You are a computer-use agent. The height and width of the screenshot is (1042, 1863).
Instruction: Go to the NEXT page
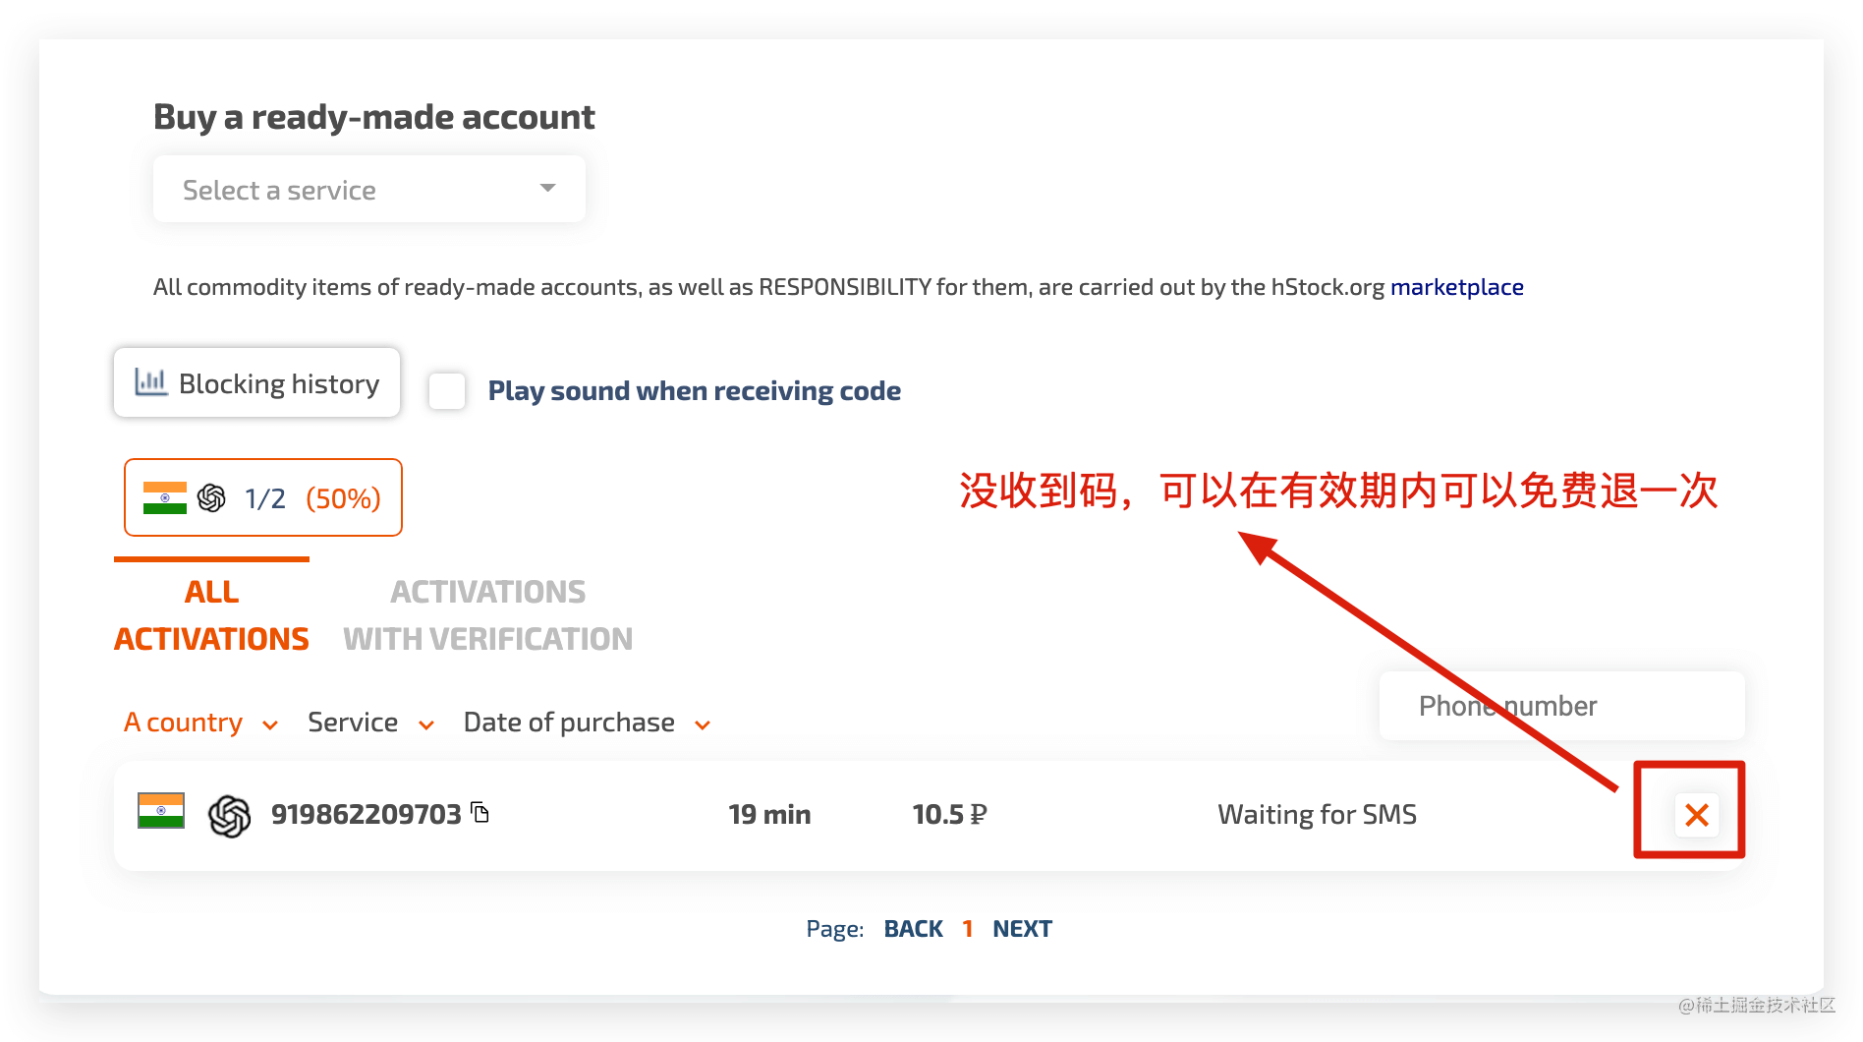tap(1021, 927)
